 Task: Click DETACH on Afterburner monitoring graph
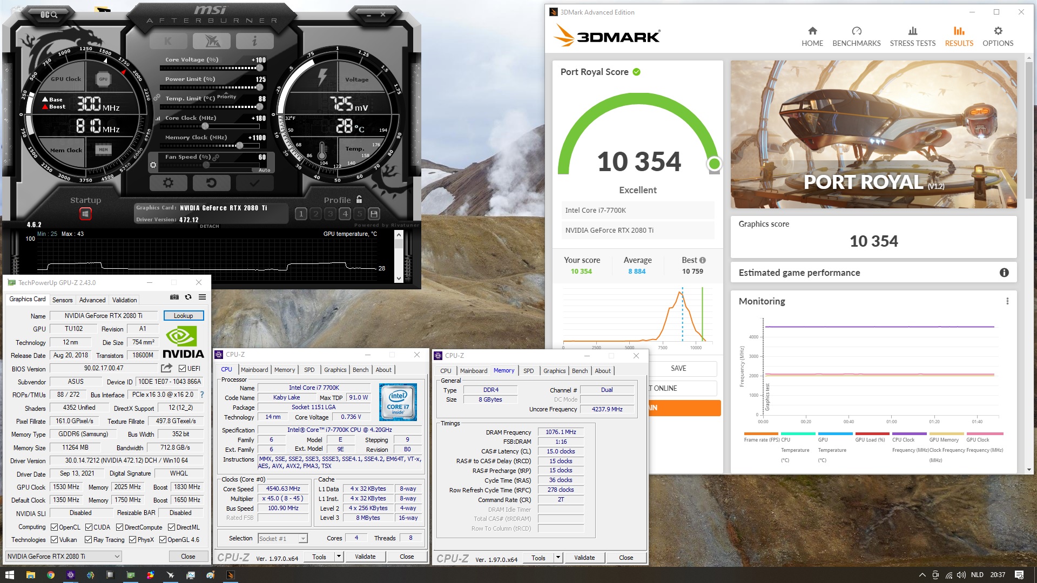point(210,226)
